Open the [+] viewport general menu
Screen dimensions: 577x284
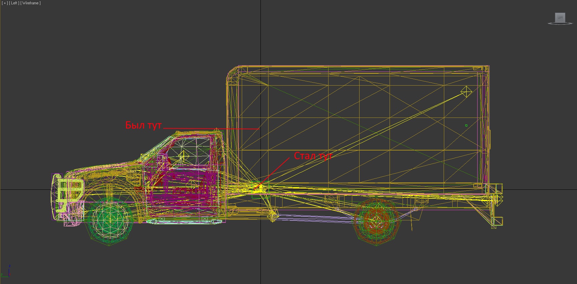tap(5, 3)
